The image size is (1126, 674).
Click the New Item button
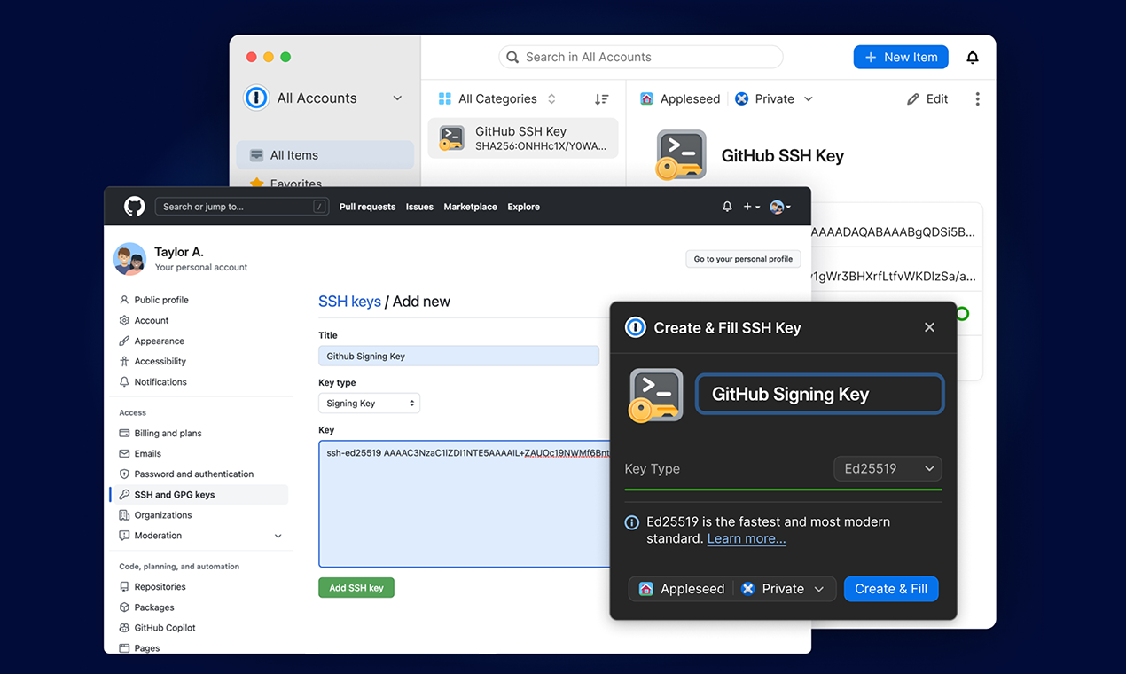coord(901,57)
